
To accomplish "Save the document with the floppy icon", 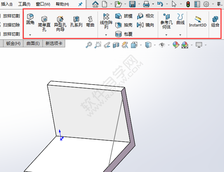I will pos(132,4).
